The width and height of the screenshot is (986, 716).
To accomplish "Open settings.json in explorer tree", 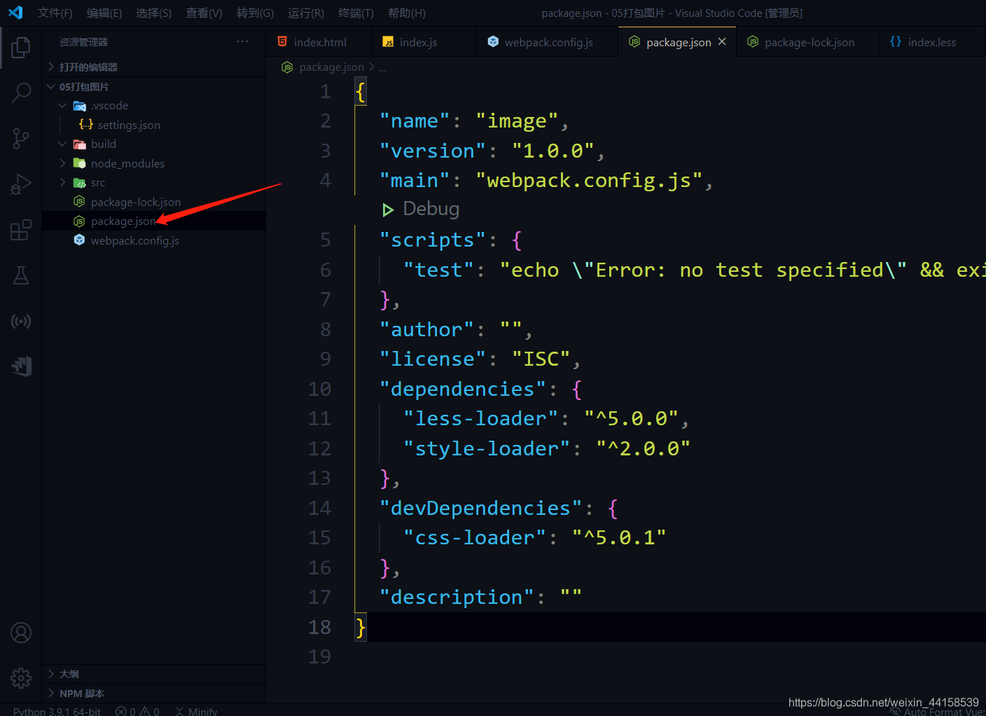I will coord(153,125).
